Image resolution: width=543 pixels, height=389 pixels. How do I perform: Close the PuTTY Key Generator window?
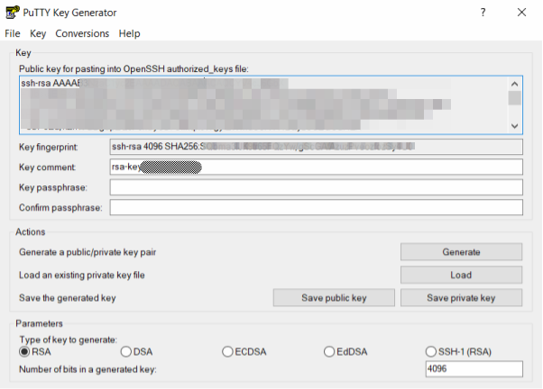pyautogui.click(x=522, y=13)
